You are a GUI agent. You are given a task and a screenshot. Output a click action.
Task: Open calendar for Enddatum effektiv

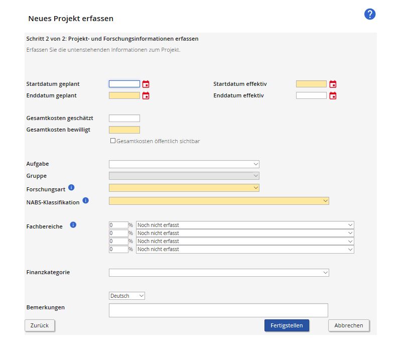(x=333, y=96)
